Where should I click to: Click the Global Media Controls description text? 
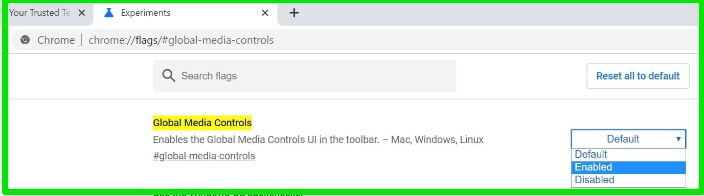click(x=318, y=139)
